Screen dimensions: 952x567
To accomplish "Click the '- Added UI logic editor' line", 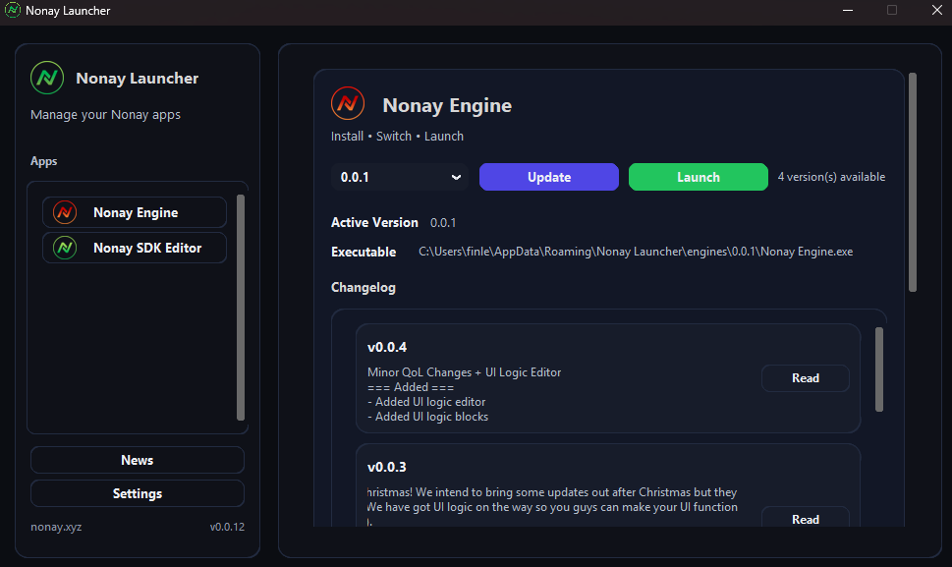I will (x=426, y=402).
